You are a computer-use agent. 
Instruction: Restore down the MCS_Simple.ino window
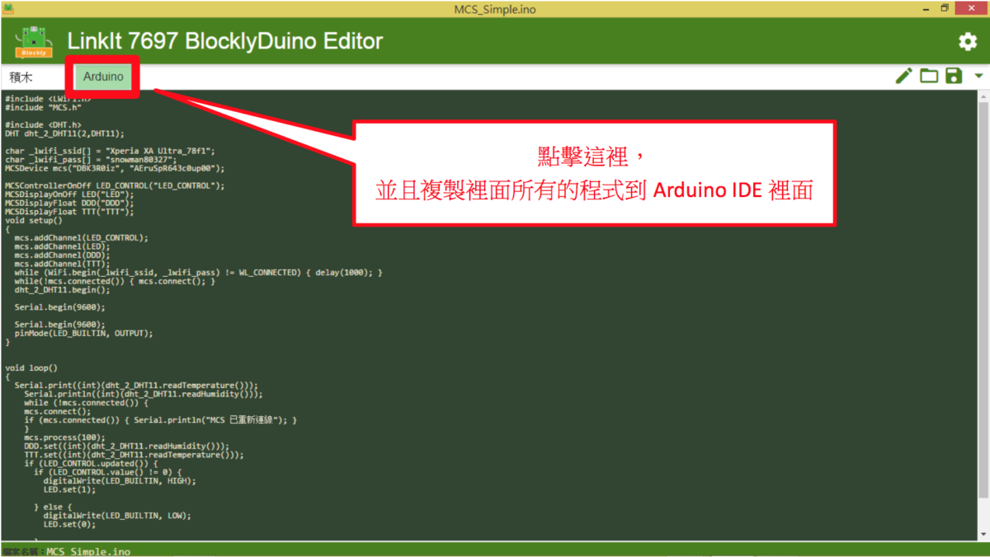(x=945, y=8)
